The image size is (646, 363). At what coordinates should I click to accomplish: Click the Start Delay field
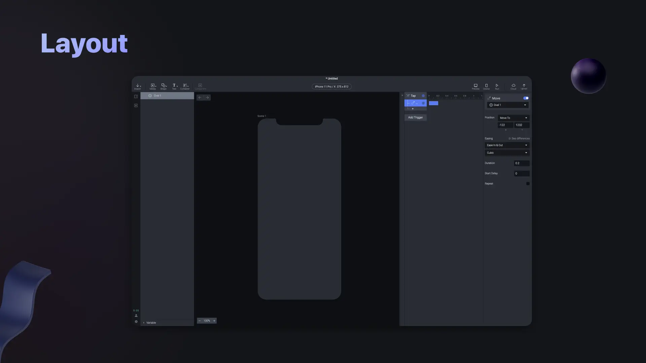point(522,174)
